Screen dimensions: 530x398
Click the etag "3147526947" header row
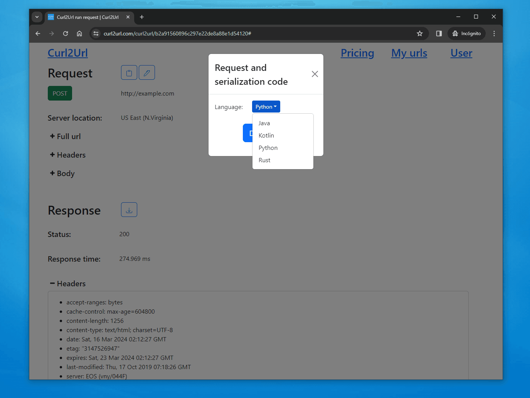[x=93, y=349]
